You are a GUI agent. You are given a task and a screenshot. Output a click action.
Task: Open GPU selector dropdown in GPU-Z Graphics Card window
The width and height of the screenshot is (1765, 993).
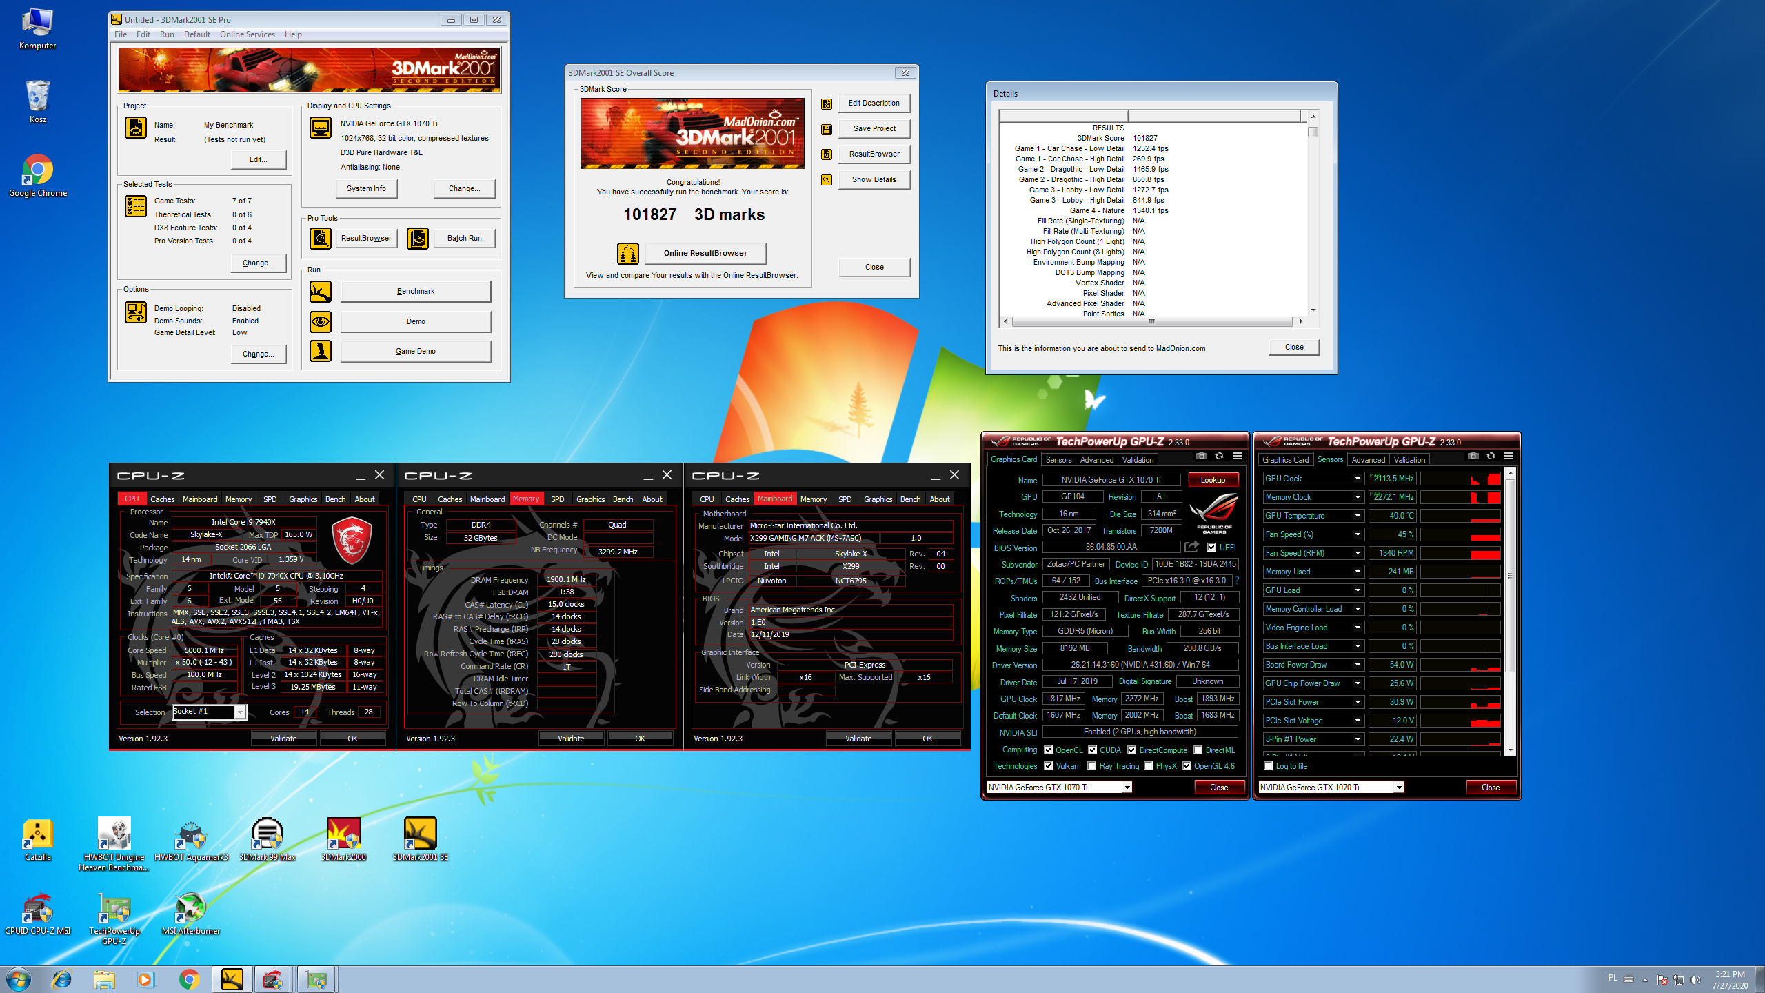1127,788
